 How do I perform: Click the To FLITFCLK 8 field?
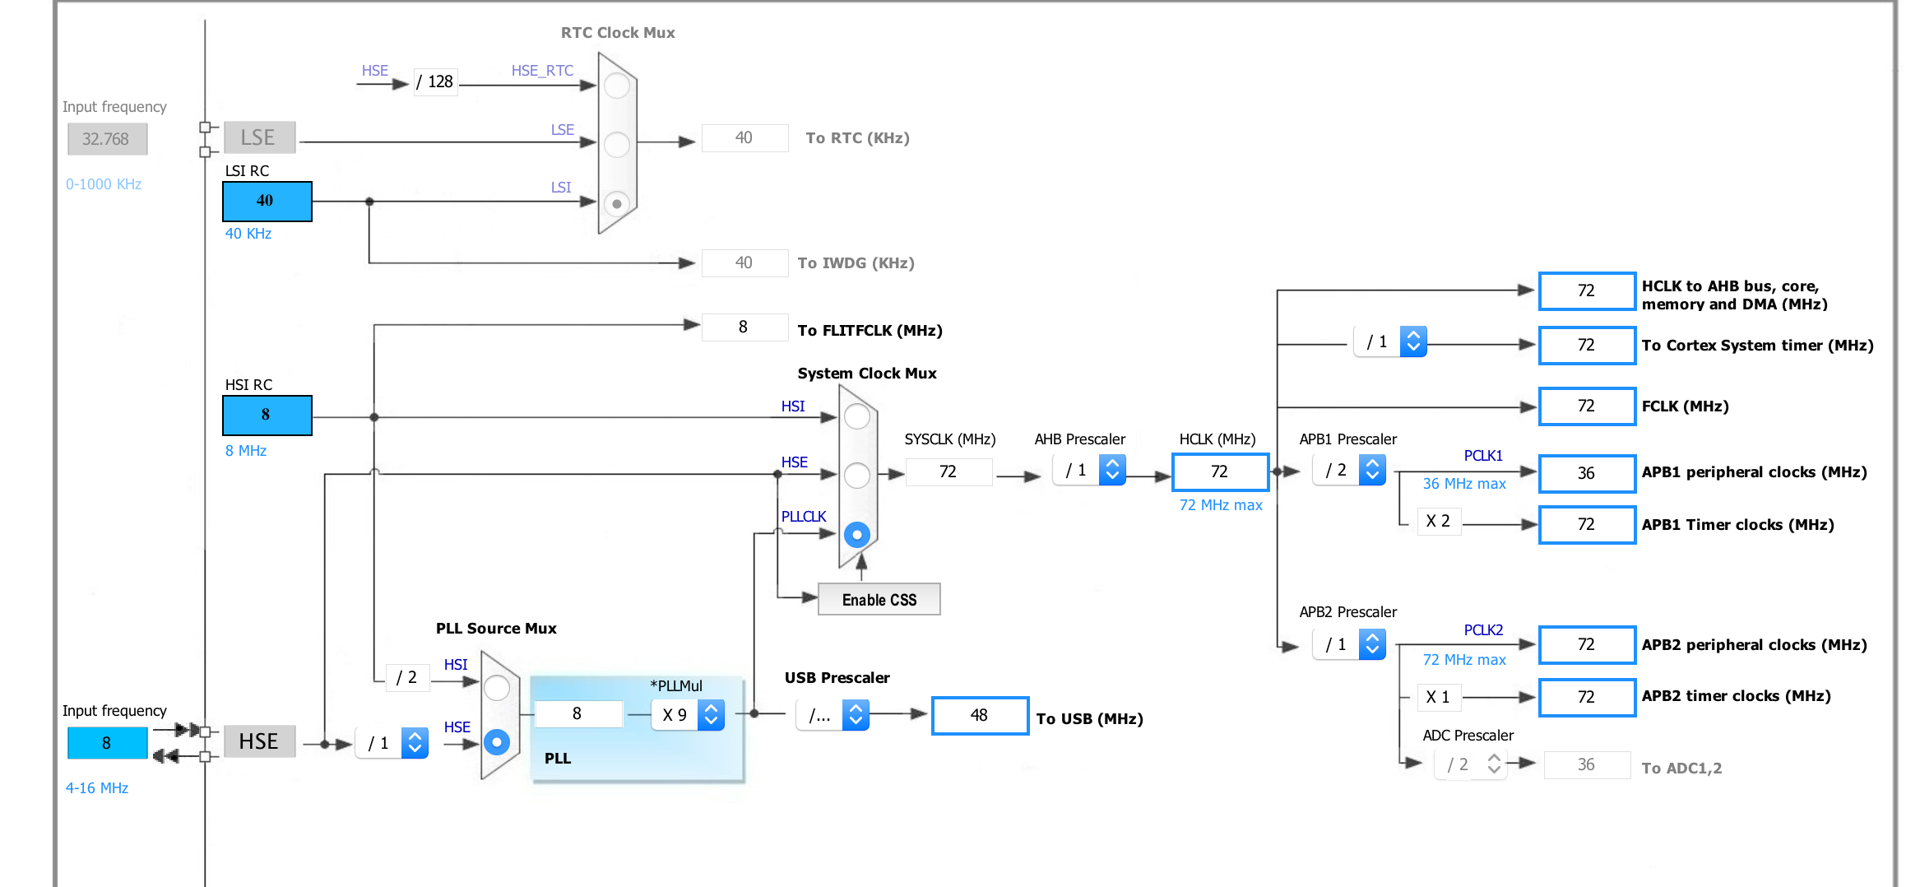coord(744,327)
